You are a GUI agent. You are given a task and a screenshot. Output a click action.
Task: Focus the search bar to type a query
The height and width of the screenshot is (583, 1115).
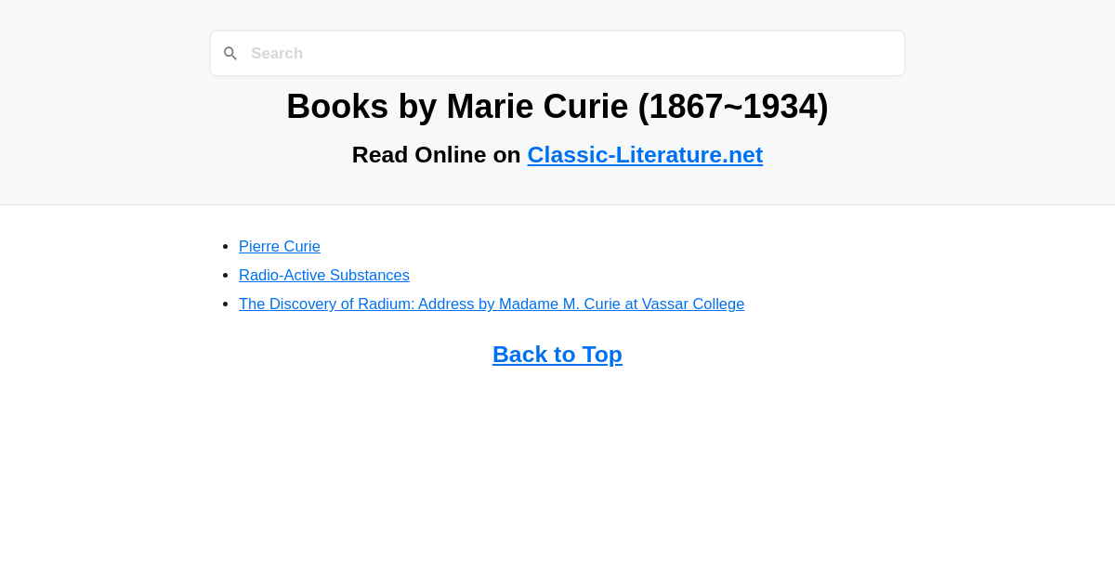click(557, 53)
